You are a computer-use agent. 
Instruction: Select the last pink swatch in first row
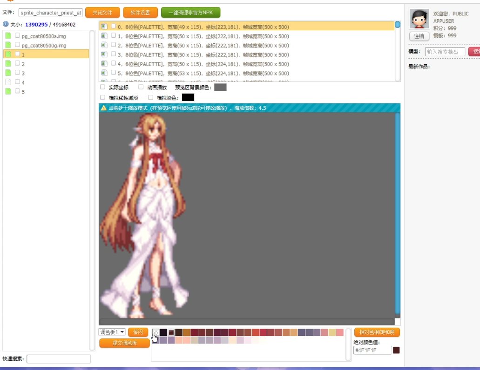click(x=340, y=332)
